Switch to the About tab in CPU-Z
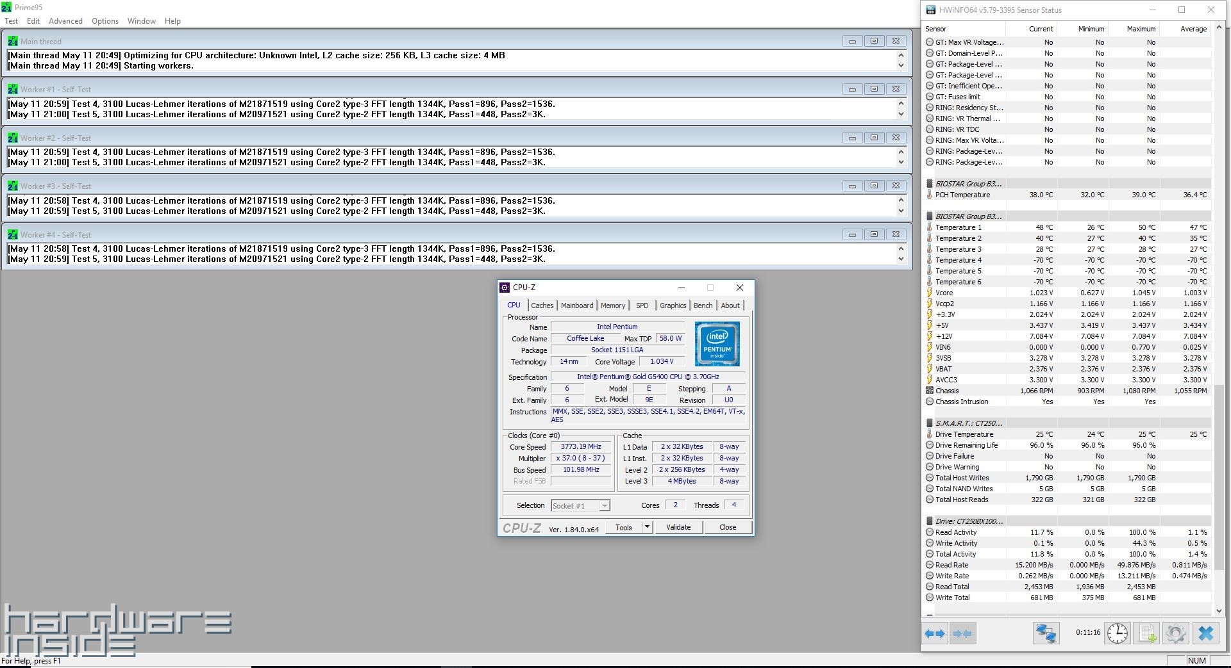 [730, 305]
